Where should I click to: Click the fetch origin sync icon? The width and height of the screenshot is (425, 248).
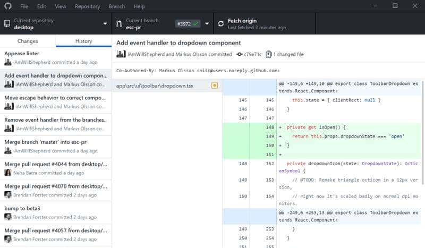220,24
